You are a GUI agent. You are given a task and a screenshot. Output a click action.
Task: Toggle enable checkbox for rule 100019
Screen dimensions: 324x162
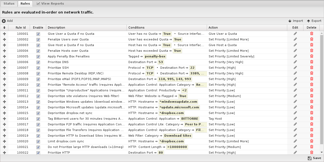coord(38,136)
